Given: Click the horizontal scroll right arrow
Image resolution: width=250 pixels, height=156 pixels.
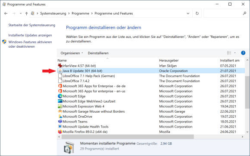Looking at the screenshot, I should pos(243,137).
